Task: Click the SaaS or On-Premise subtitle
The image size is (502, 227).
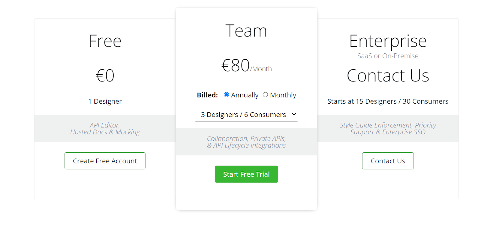Action: [388, 56]
